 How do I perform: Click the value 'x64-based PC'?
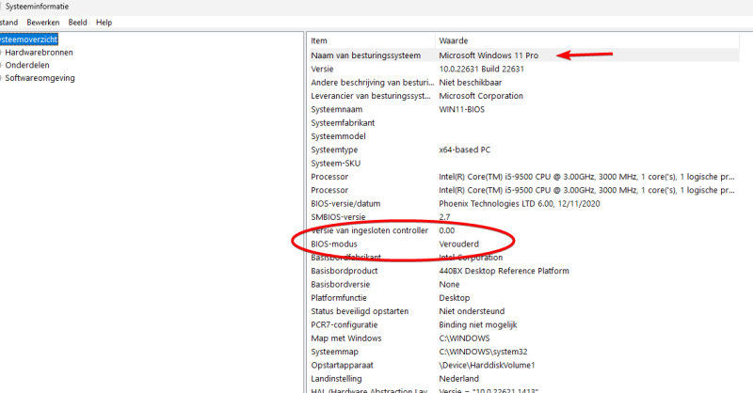[x=464, y=149]
